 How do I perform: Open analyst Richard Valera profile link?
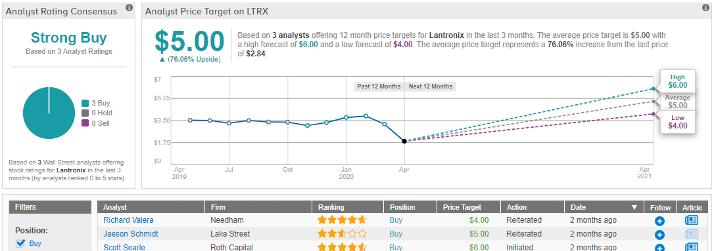128,220
